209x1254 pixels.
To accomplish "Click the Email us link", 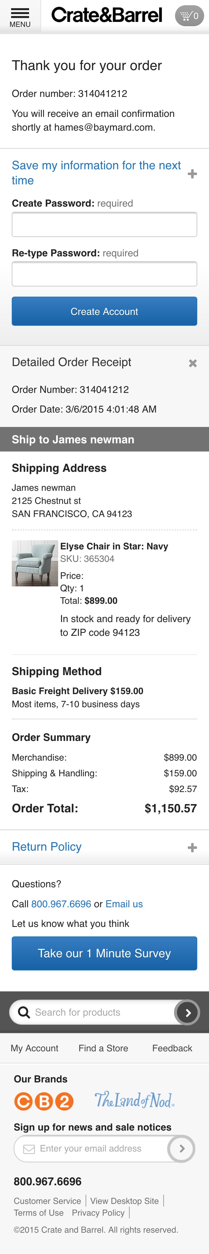I will (x=124, y=904).
